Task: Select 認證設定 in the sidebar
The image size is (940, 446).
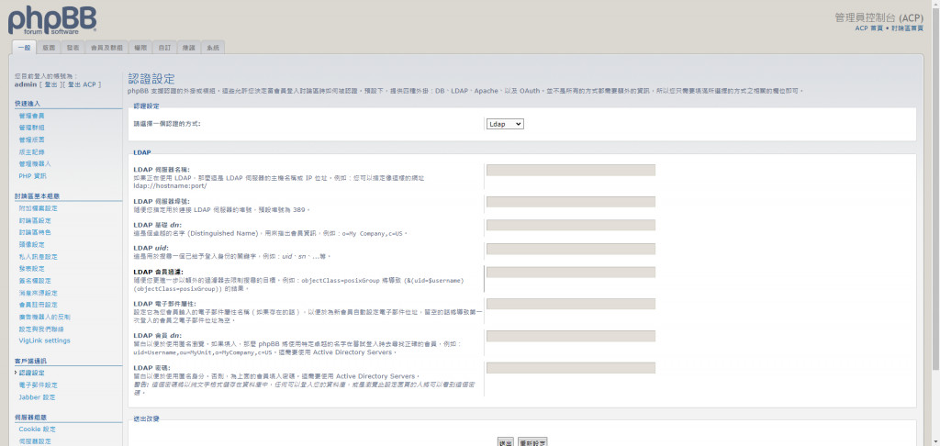Action: (x=32, y=373)
